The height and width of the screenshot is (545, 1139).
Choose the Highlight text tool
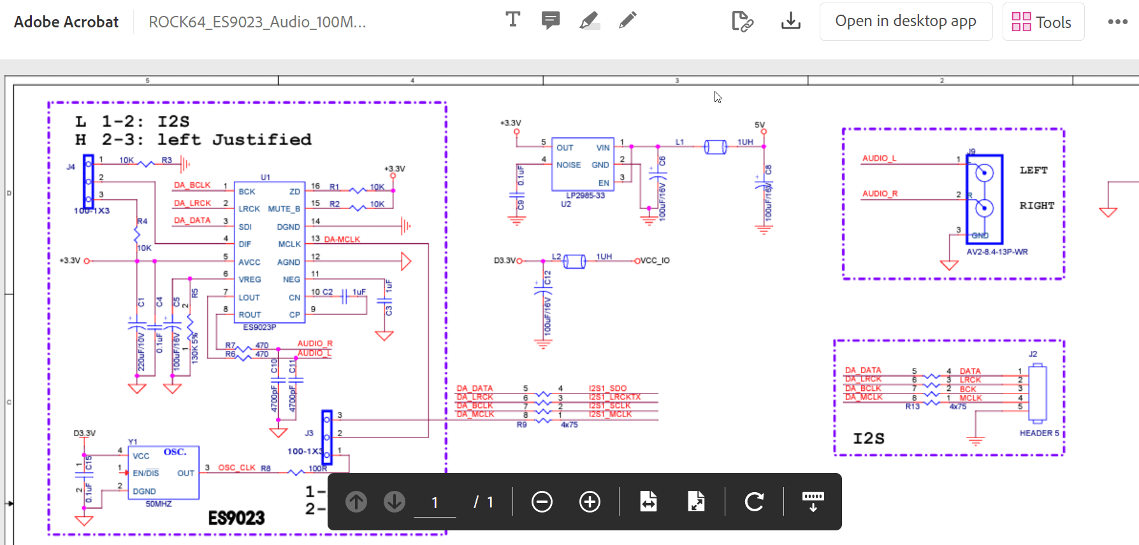click(590, 20)
